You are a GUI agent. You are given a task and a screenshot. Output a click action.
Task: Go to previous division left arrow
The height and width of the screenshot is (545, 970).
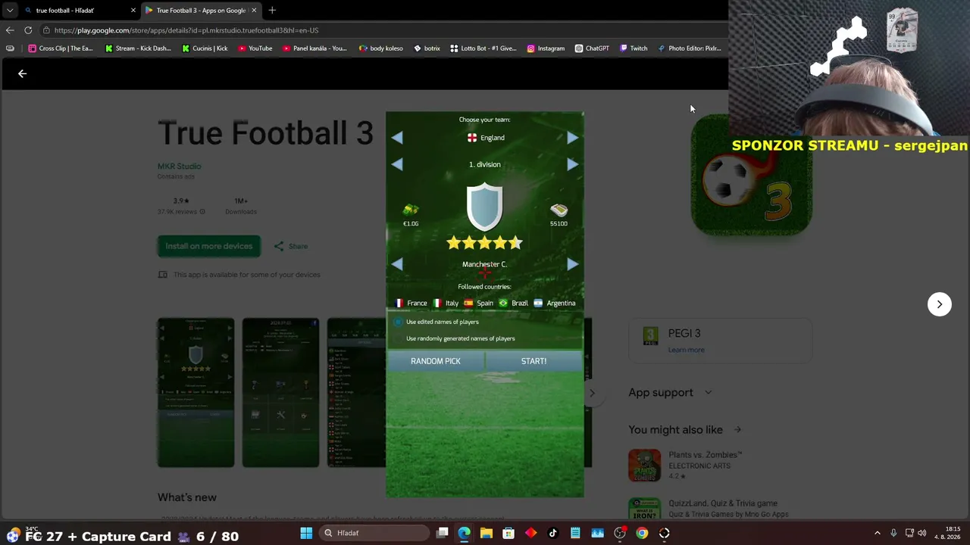[x=397, y=164]
